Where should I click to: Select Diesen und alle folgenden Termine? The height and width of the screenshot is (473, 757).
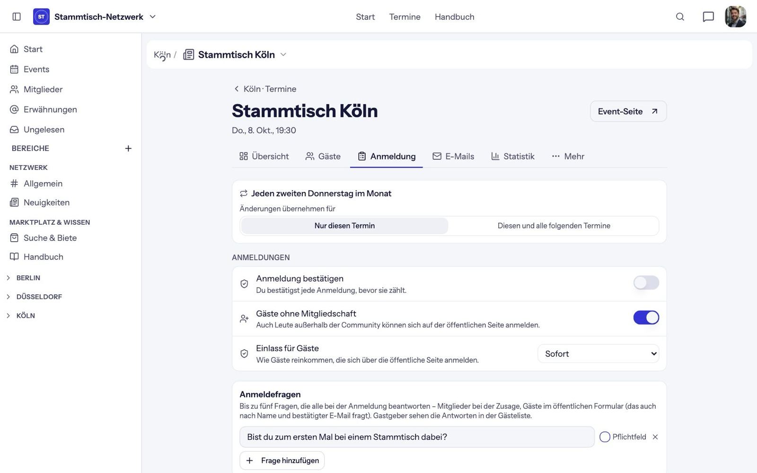click(x=554, y=226)
